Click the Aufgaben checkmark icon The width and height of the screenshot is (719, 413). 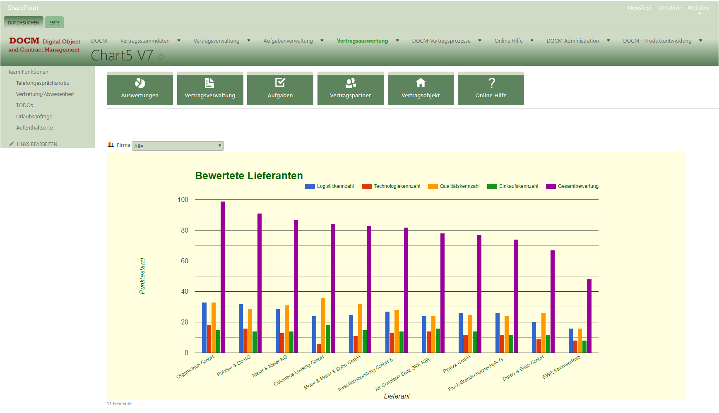280,83
